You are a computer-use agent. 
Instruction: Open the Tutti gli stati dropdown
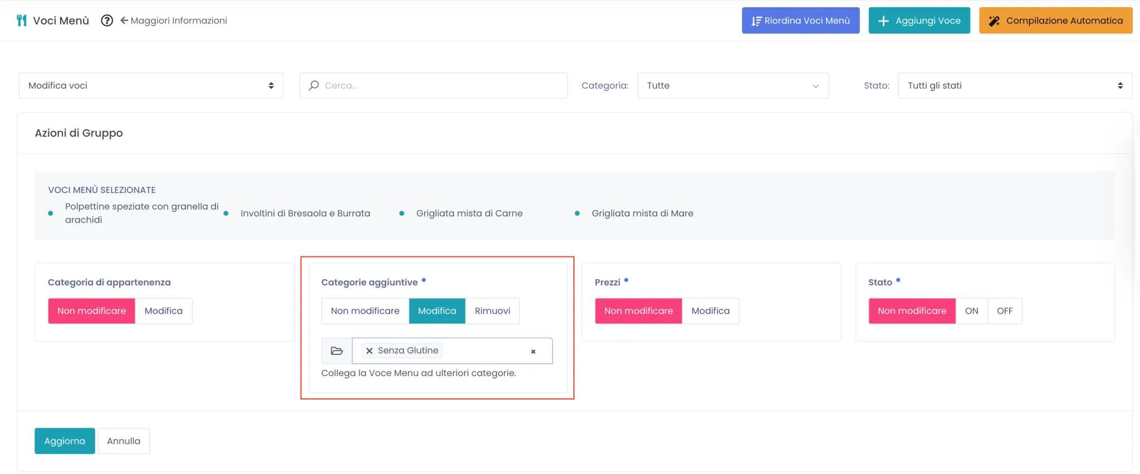(x=1015, y=86)
